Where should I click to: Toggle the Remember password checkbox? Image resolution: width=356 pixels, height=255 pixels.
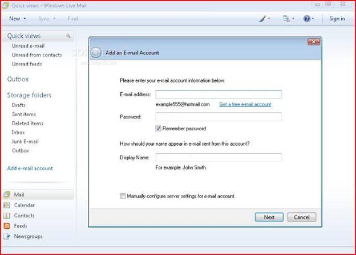pyautogui.click(x=158, y=129)
